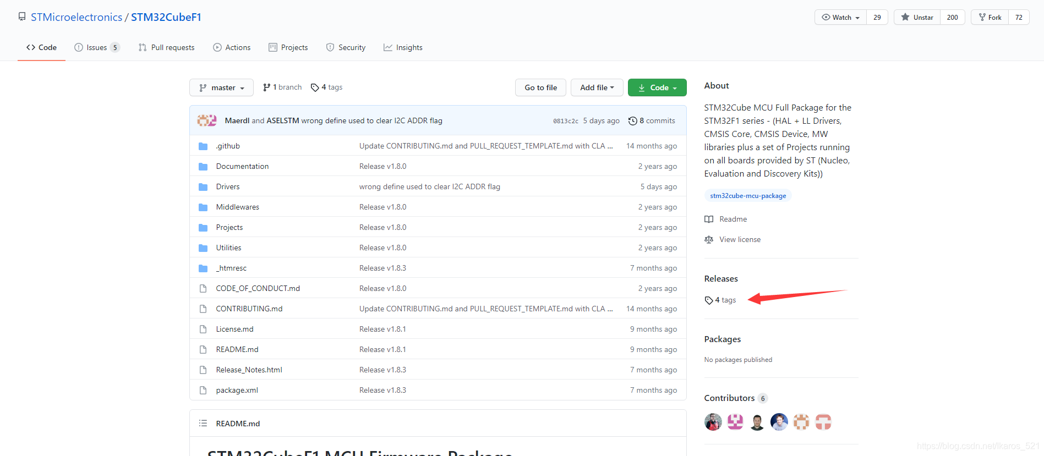
Task: Click the first contributor avatar
Action: pyautogui.click(x=713, y=422)
